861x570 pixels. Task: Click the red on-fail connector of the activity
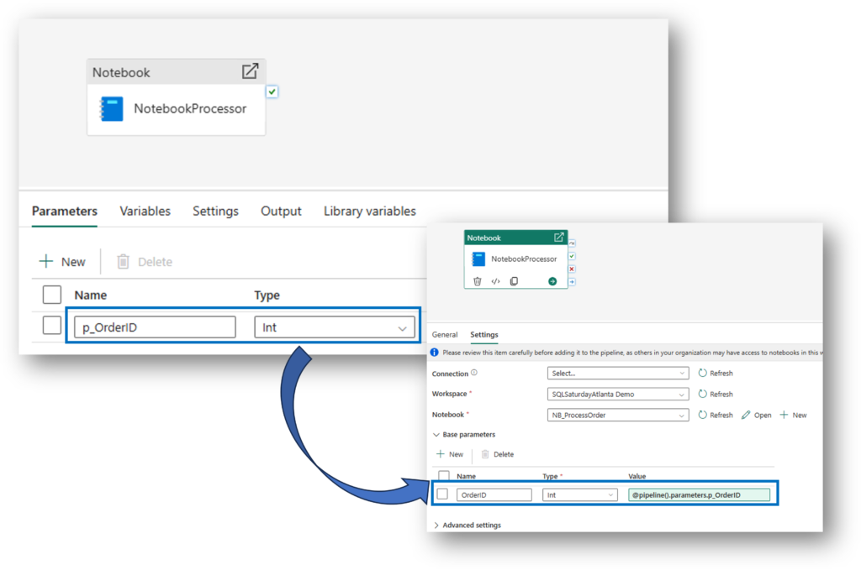572,269
